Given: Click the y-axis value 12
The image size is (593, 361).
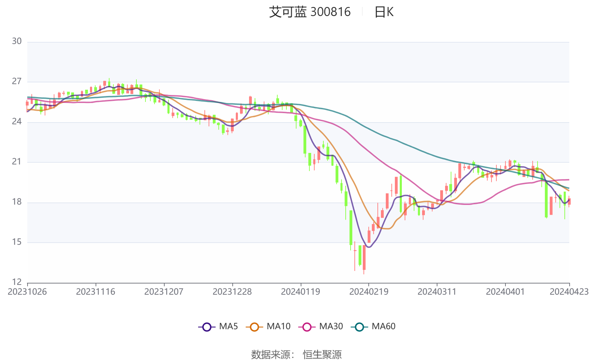Looking at the screenshot, I should click(x=17, y=282).
